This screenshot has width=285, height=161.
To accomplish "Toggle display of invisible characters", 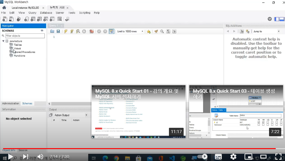I will pyautogui.click(x=168, y=31).
